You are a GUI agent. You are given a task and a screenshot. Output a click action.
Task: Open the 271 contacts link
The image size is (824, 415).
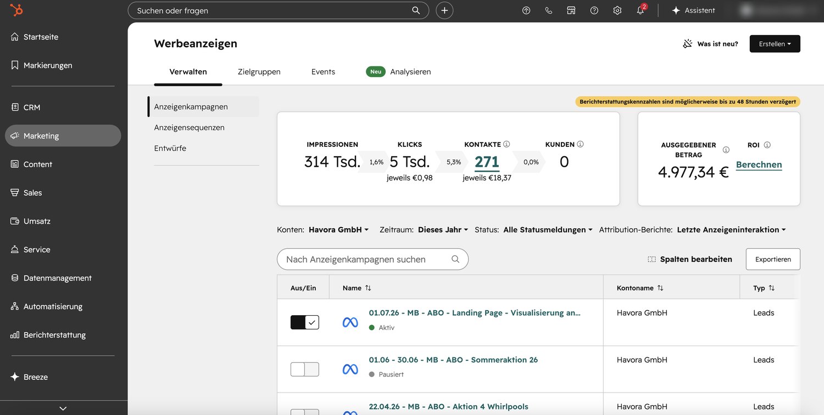point(487,162)
